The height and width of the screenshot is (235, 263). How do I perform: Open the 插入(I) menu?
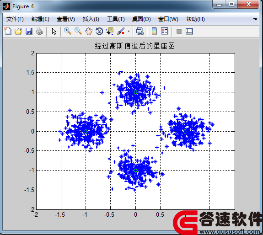pyautogui.click(x=91, y=19)
